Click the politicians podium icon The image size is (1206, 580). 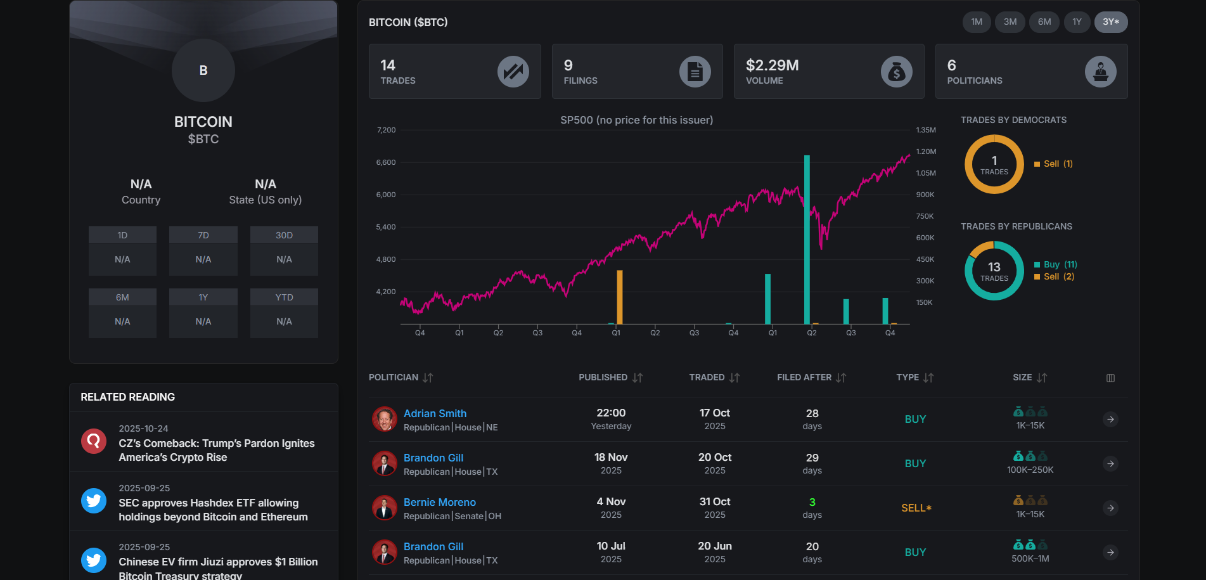click(1100, 72)
